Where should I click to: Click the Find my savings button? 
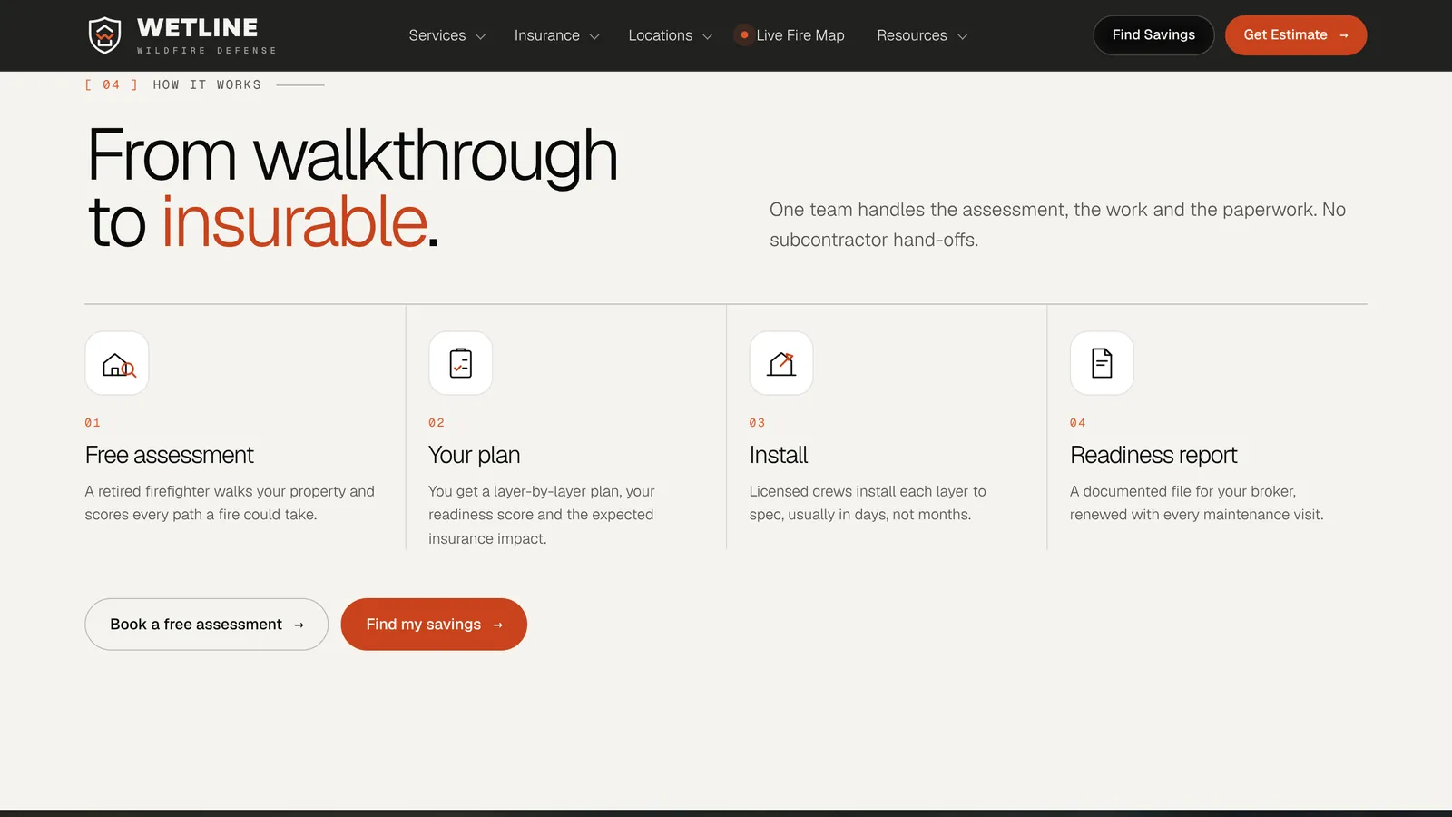[x=434, y=625]
